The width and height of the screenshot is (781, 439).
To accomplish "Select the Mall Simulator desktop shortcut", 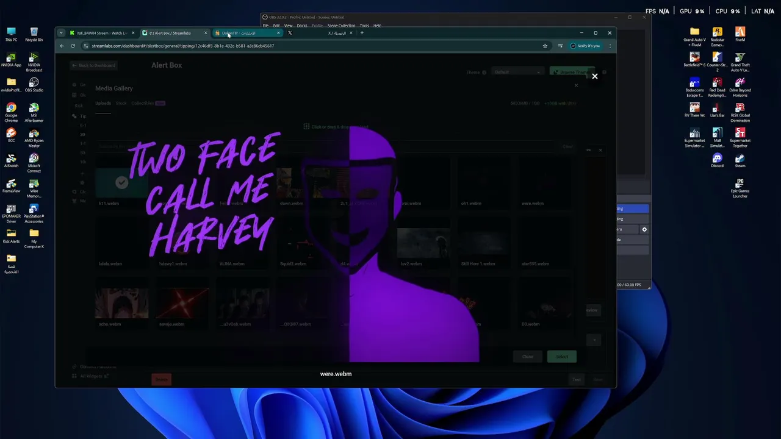I will point(718,138).
